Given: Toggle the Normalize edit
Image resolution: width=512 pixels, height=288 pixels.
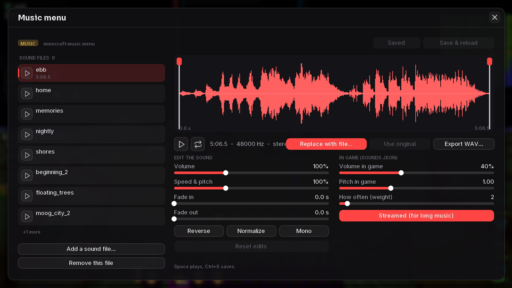Looking at the screenshot, I should [x=252, y=231].
